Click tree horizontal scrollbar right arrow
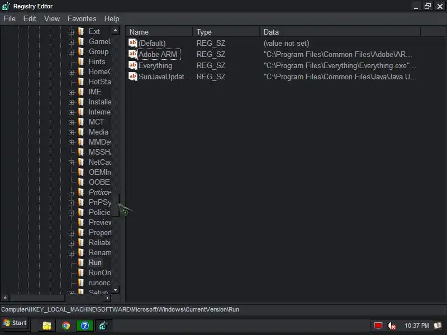Image resolution: width=447 pixels, height=335 pixels. coord(107,298)
